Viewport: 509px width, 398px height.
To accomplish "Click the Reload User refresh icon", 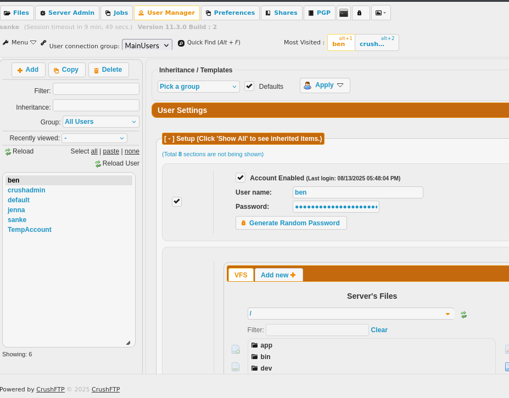I will pos(98,164).
